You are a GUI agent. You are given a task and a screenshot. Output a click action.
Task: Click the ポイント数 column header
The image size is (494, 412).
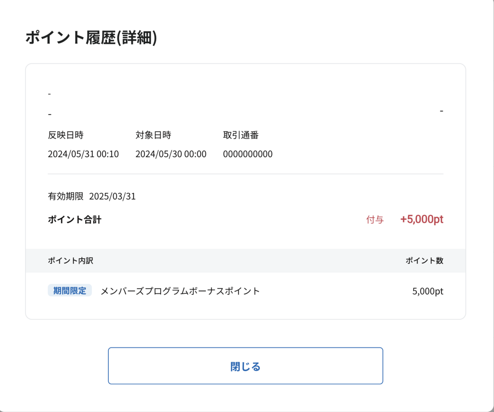pos(424,261)
